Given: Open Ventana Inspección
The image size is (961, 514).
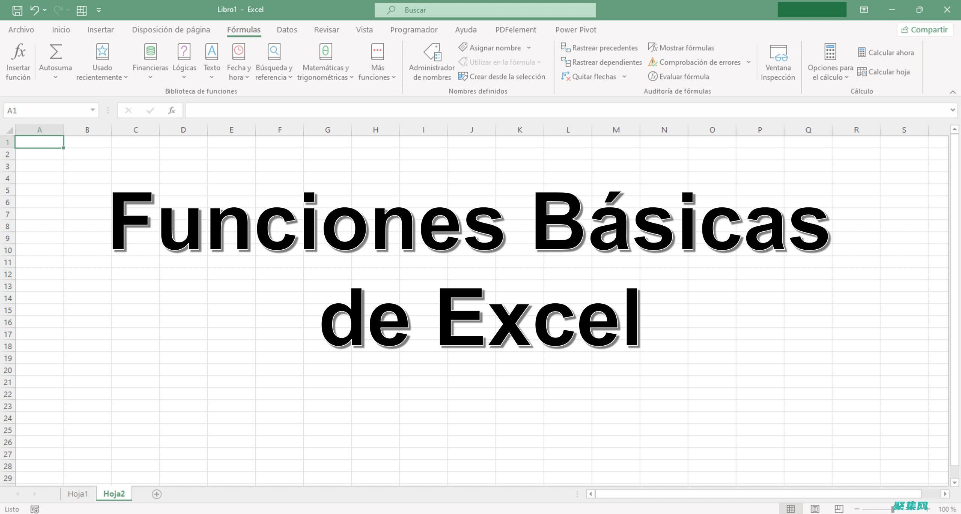Looking at the screenshot, I should pyautogui.click(x=778, y=61).
